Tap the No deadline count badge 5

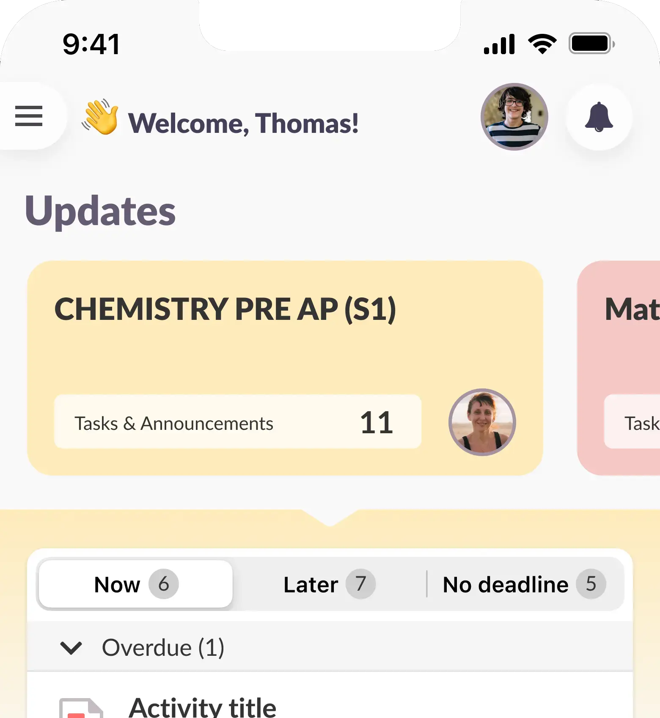click(591, 584)
